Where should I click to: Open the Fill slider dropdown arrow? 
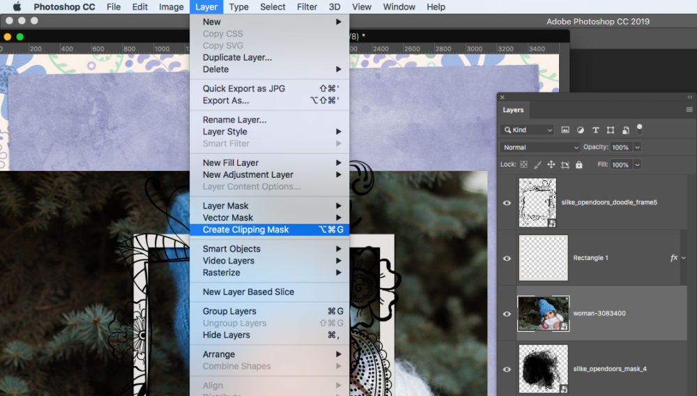coord(638,165)
